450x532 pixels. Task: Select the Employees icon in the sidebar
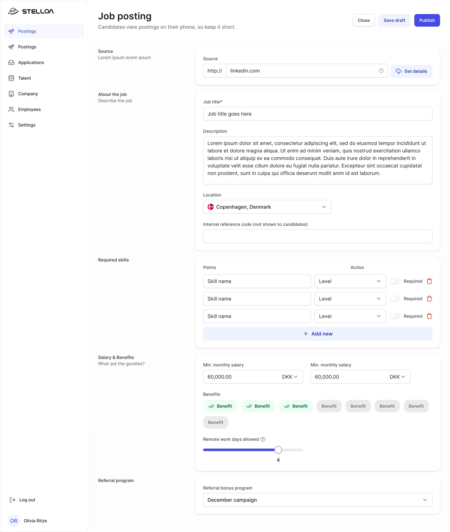11,109
